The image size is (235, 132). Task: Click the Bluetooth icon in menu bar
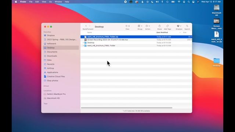pyautogui.click(x=162, y=2)
